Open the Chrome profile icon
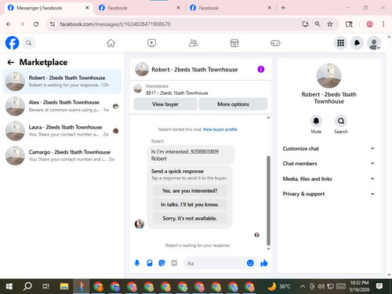Viewport: 392px width, 294px height. pyautogui.click(x=369, y=24)
